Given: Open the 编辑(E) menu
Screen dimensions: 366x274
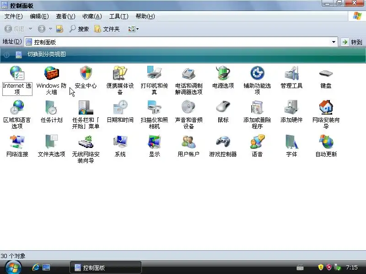Looking at the screenshot, I should point(39,16).
